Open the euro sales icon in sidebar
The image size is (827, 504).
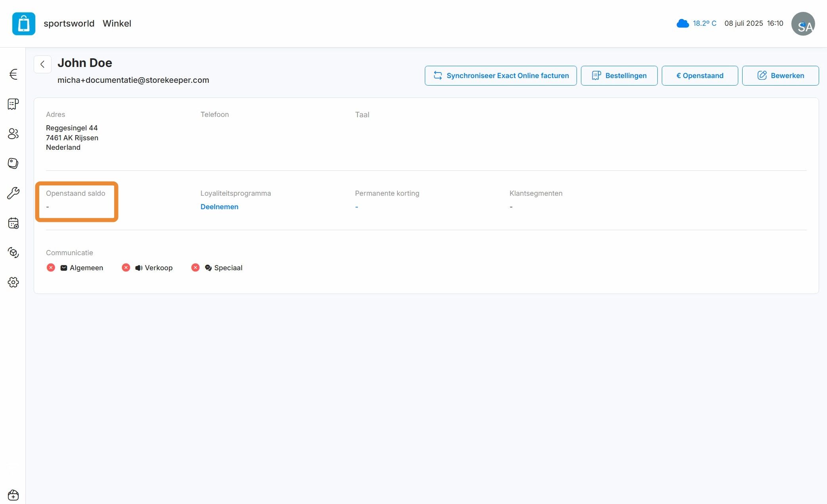13,74
